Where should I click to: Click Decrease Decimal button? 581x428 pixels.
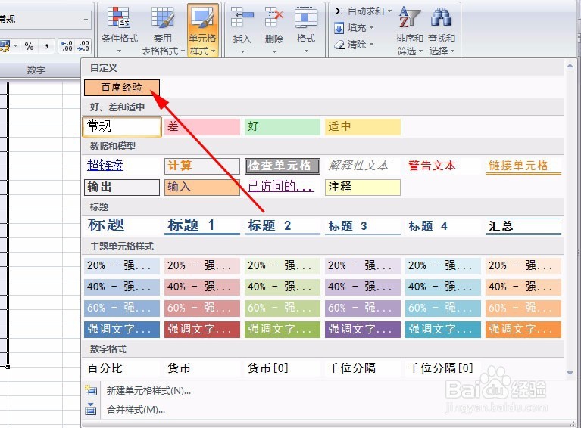pyautogui.click(x=83, y=46)
